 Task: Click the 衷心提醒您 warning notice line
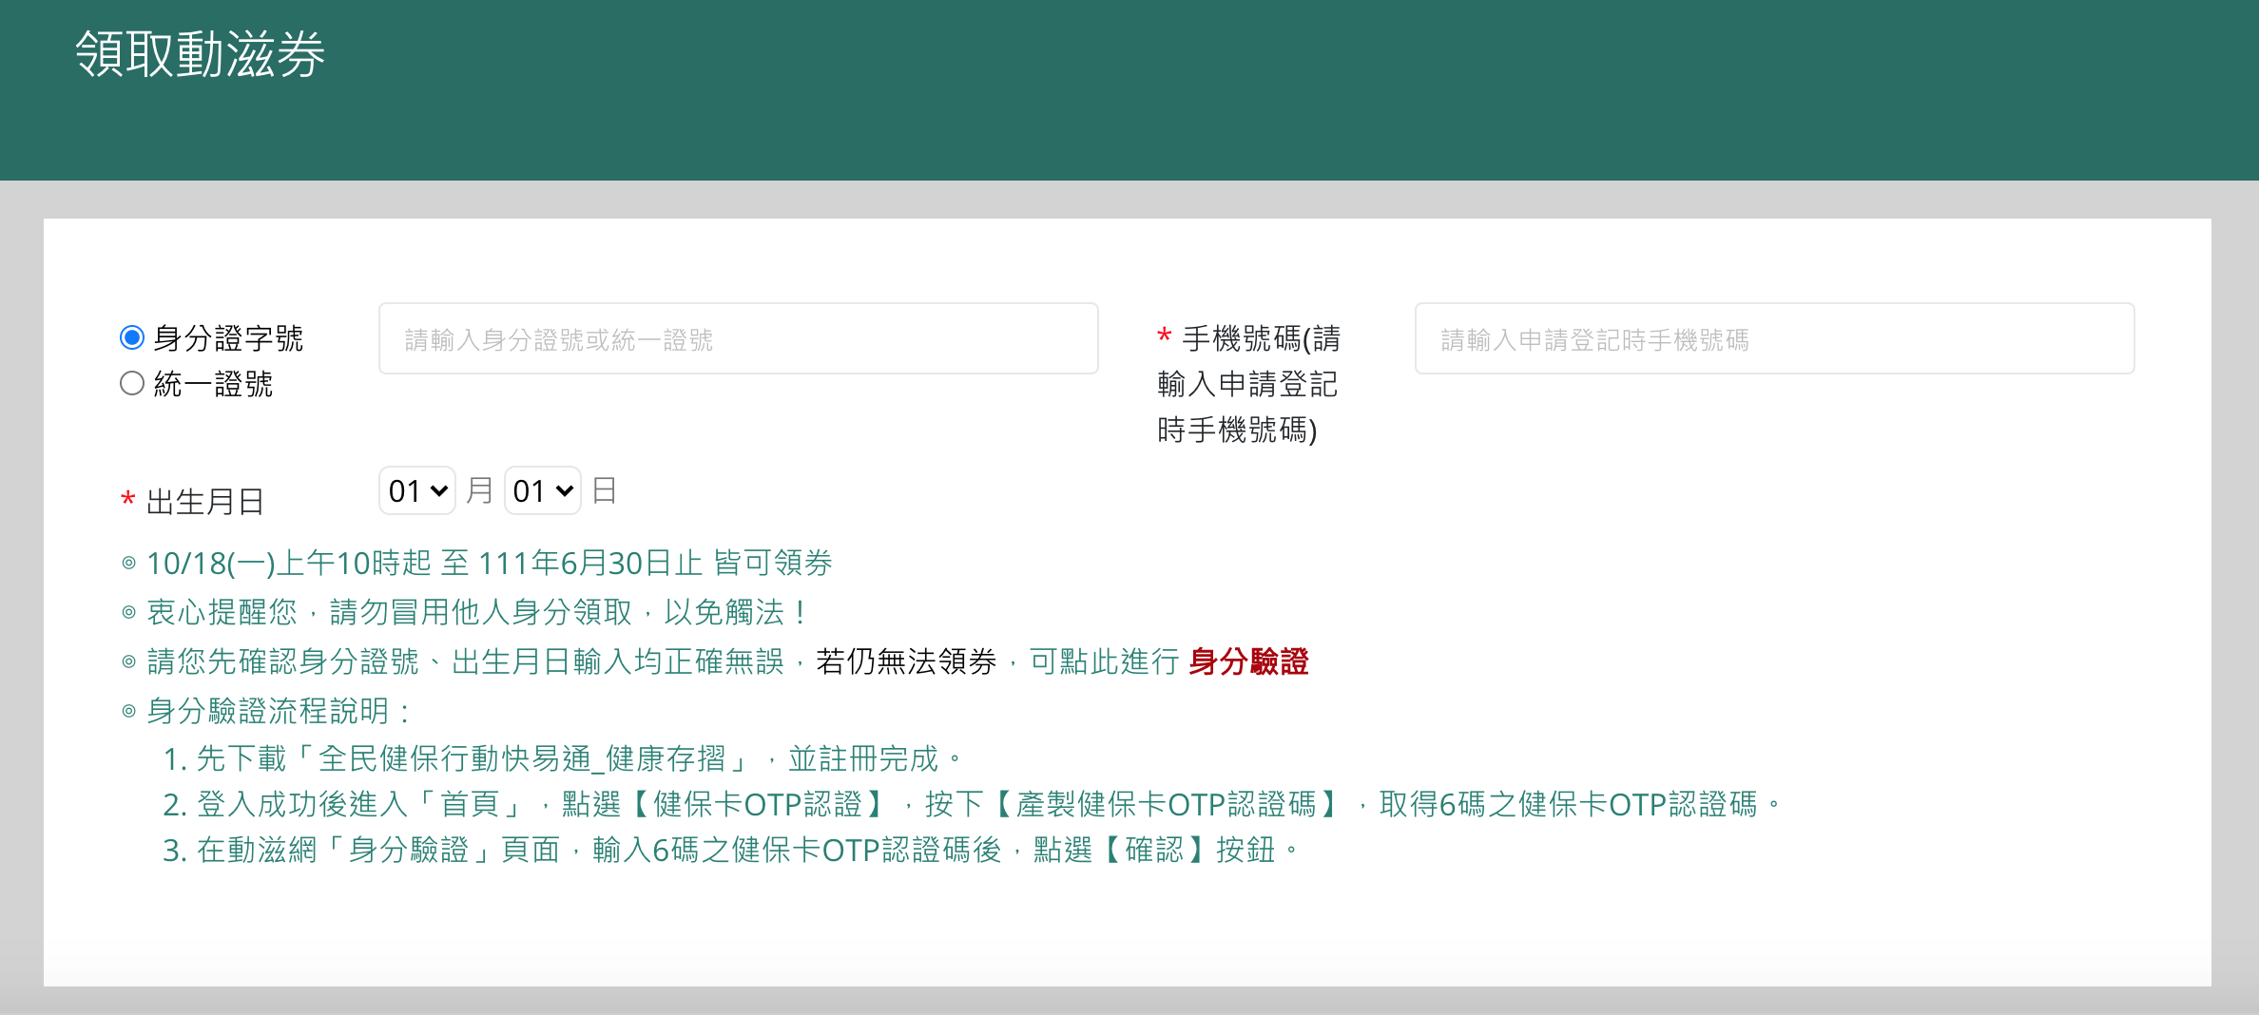475,612
